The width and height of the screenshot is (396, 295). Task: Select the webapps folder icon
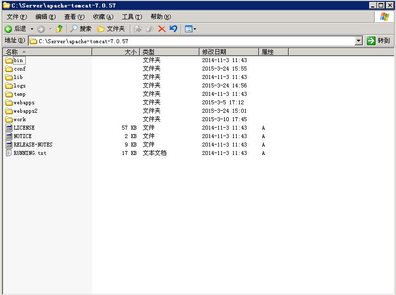(9, 103)
